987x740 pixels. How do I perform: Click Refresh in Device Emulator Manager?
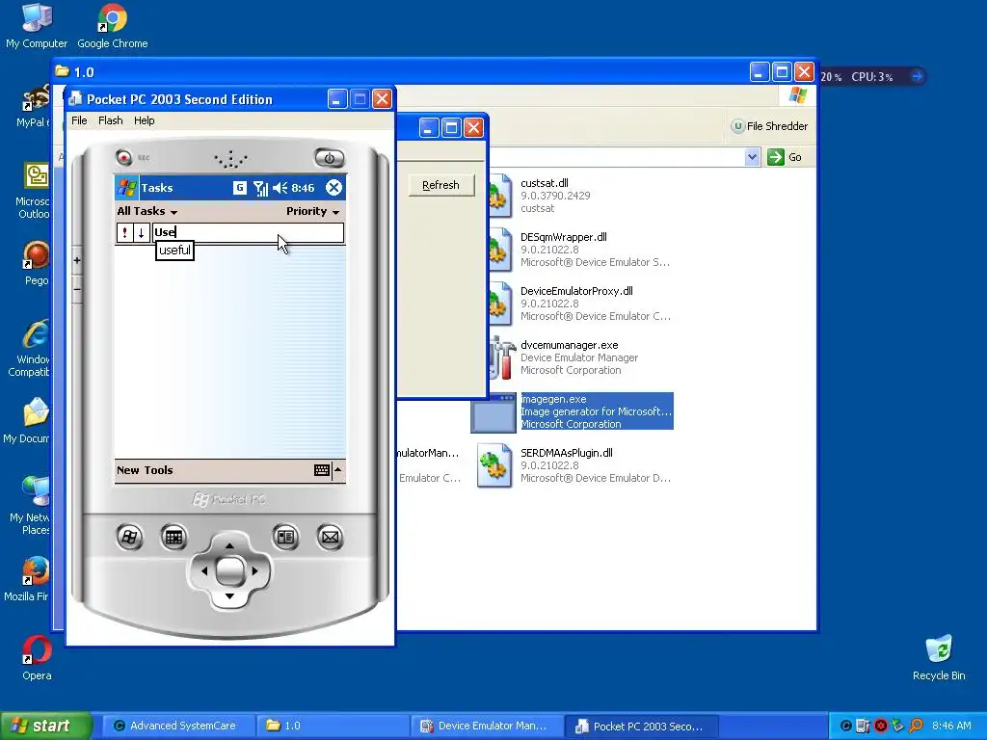tap(441, 185)
